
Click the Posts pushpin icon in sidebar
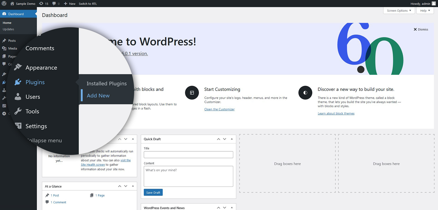pyautogui.click(x=4, y=41)
